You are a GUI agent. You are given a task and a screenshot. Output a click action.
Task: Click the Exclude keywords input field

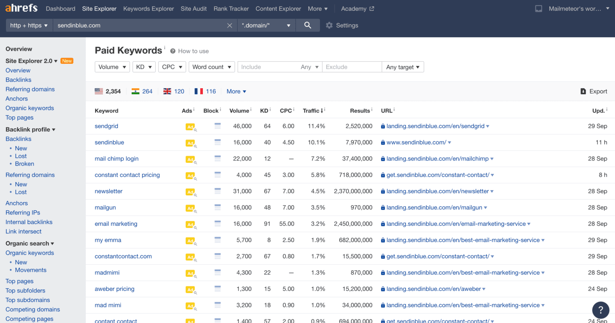click(x=352, y=67)
